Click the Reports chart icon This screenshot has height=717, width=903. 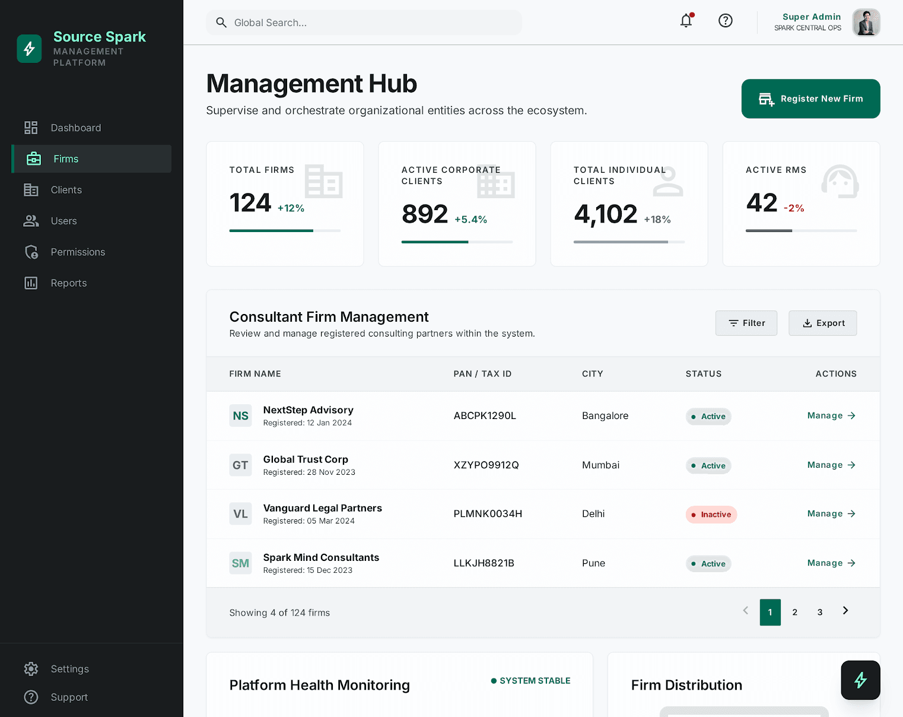pos(31,283)
